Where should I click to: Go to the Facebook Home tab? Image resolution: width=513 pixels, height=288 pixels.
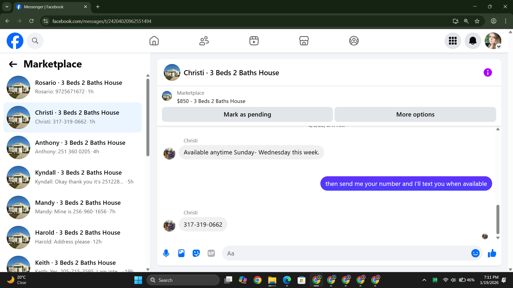(154, 41)
